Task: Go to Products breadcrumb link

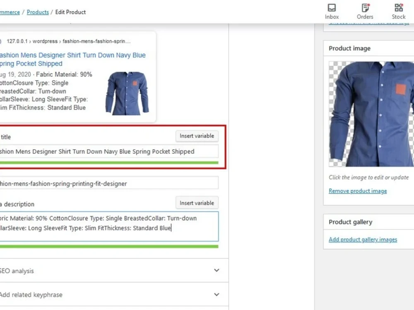Action: 38,12
